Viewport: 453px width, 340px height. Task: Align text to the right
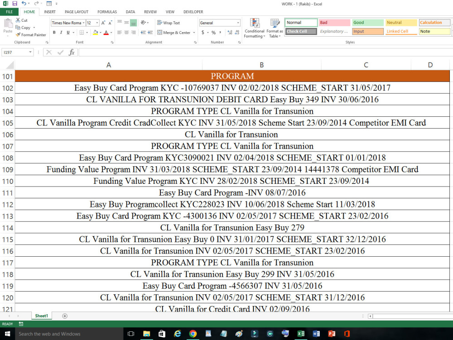134,33
